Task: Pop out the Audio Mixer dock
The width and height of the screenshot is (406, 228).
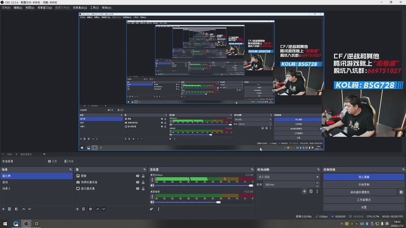Action: tap(252, 170)
